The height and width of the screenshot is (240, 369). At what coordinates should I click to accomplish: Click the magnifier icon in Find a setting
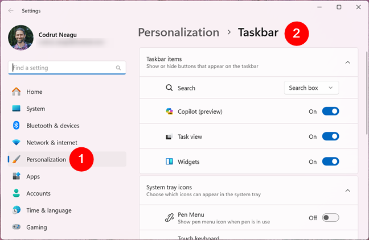tap(118, 68)
